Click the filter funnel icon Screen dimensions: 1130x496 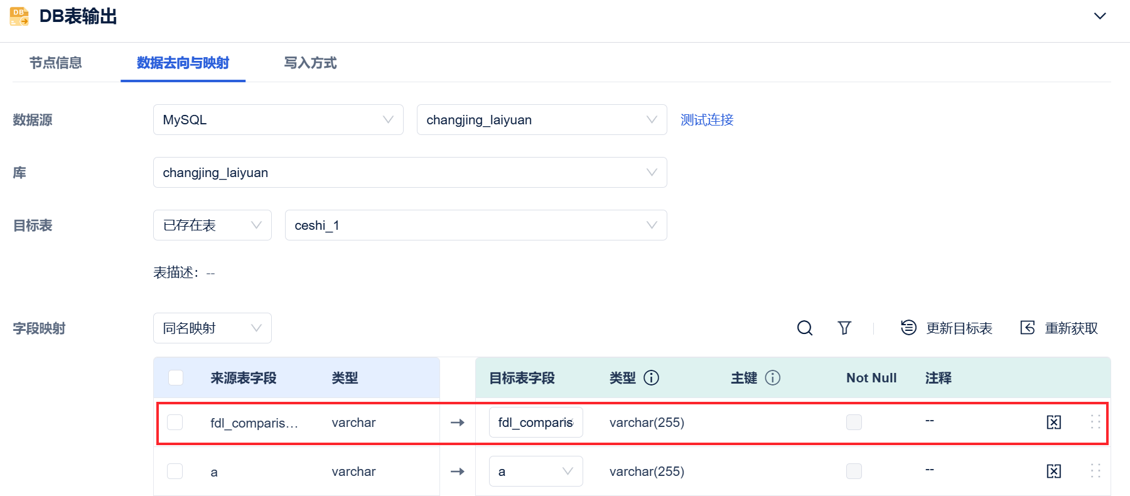[844, 328]
